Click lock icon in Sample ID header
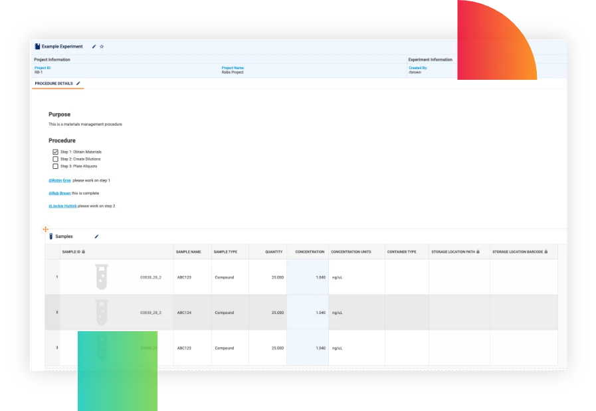The height and width of the screenshot is (411, 596). pos(84,251)
